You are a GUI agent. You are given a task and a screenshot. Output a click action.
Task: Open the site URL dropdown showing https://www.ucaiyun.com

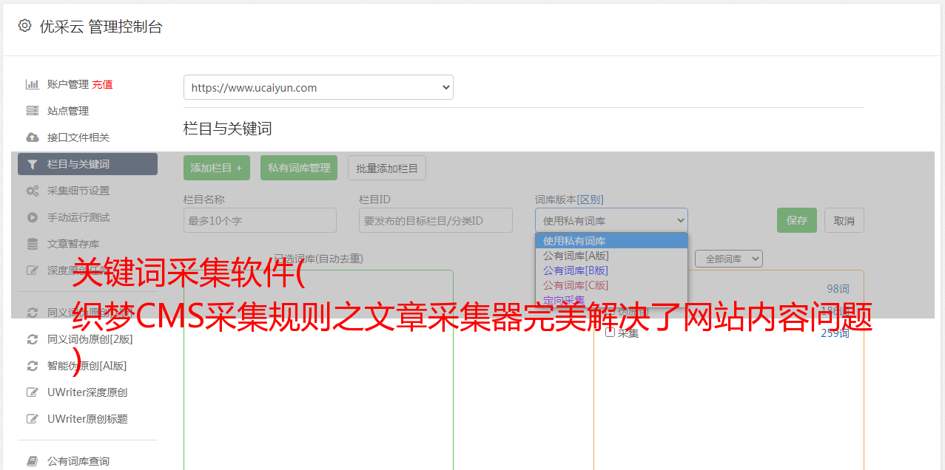pyautogui.click(x=318, y=87)
